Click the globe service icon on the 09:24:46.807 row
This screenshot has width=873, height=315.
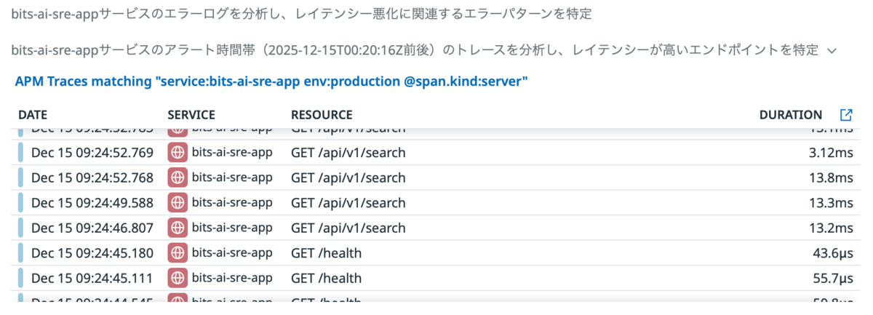pos(178,228)
